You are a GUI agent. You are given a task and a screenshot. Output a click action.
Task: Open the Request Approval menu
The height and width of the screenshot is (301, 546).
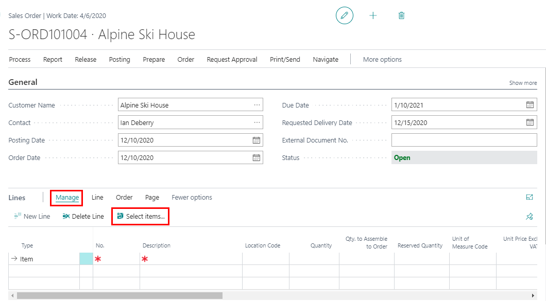pyautogui.click(x=232, y=60)
